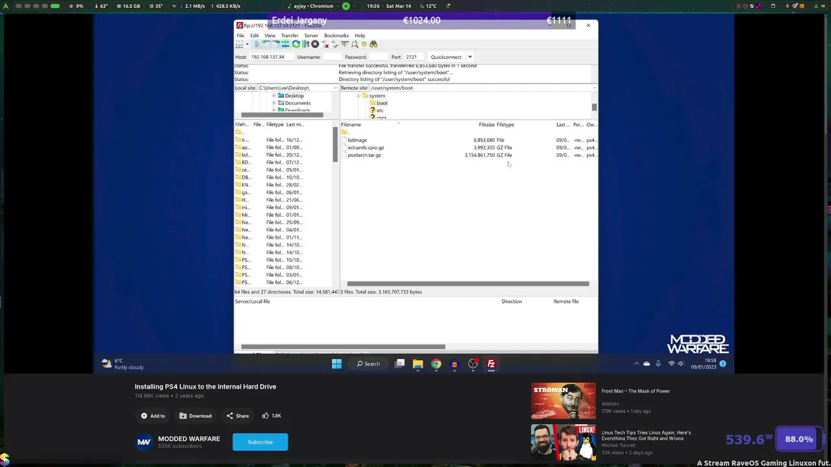831x467 pixels.
Task: Click the Add to button under video
Action: (x=153, y=416)
